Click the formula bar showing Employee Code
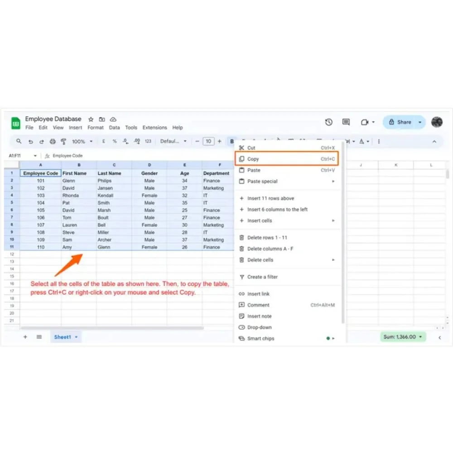Image resolution: width=453 pixels, height=453 pixels. (67, 156)
